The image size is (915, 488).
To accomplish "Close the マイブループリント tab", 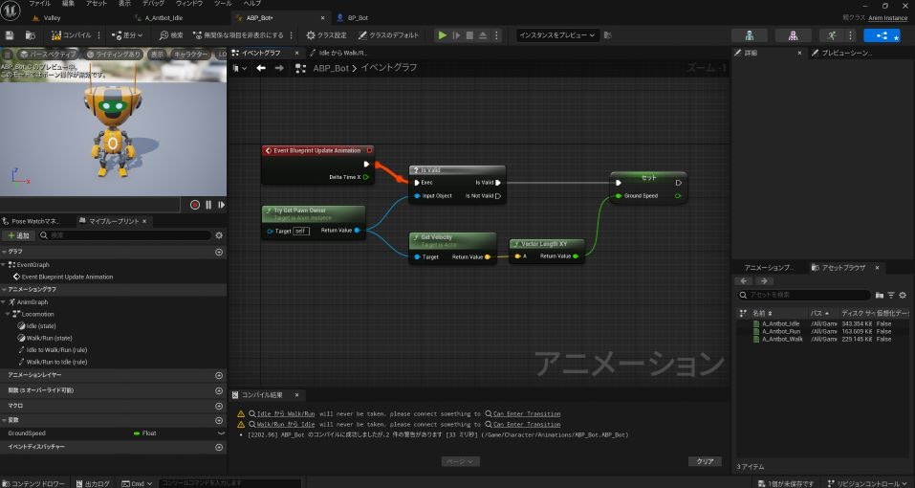I will coord(144,221).
